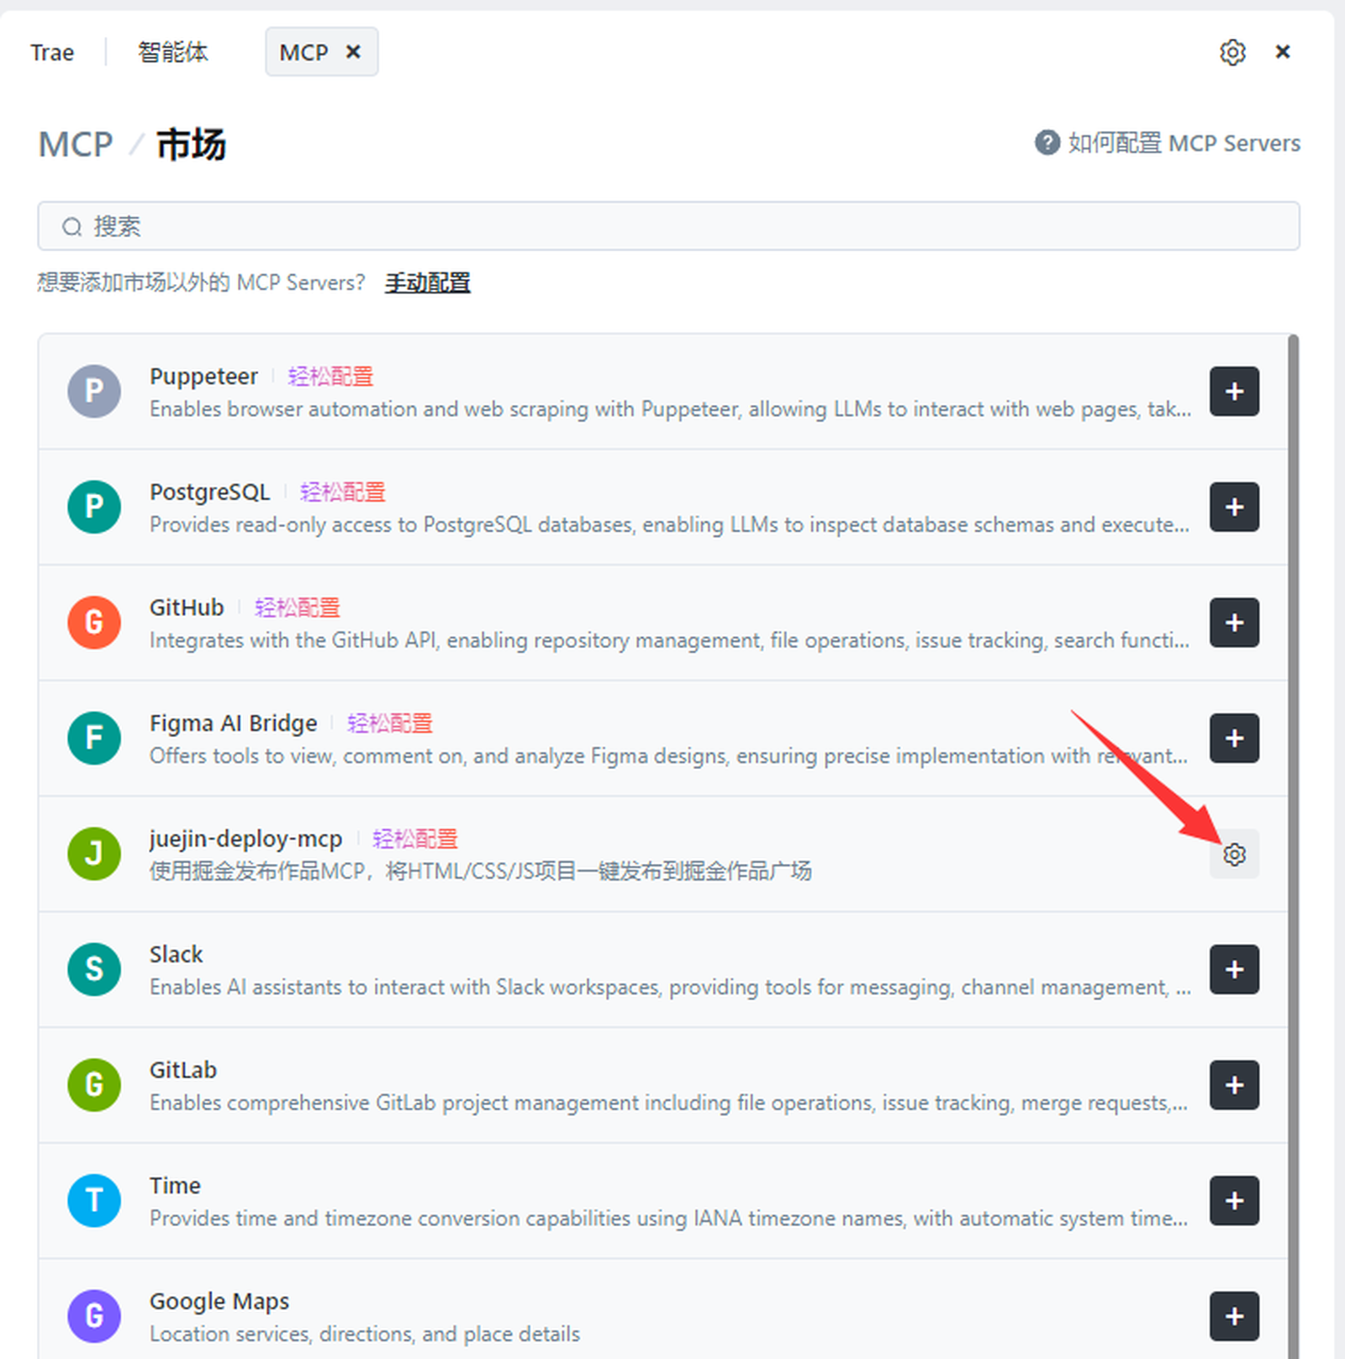Click Puppeteer 轻松配置 tag
1345x1359 pixels.
330,377
